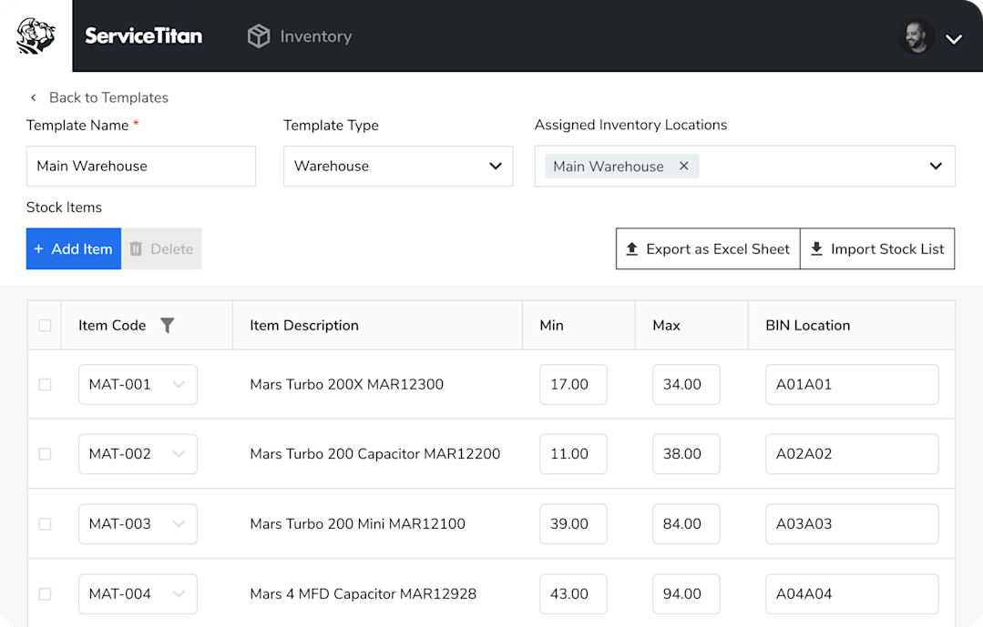Expand the user account menu chevron

coord(954,39)
